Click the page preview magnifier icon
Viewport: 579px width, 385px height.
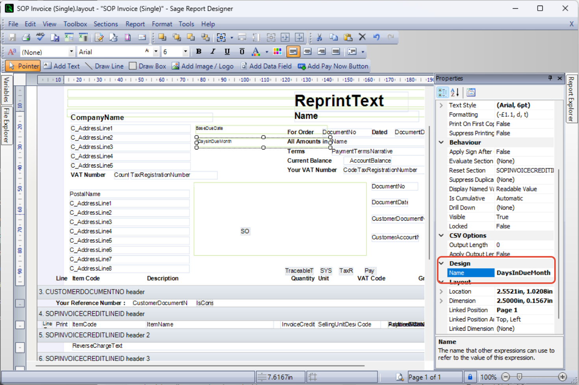tap(400, 377)
